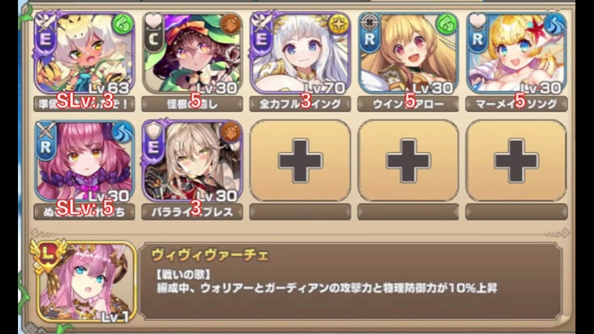
Task: Pick the mermaid マーメイドソング character card
Action: coord(516,53)
